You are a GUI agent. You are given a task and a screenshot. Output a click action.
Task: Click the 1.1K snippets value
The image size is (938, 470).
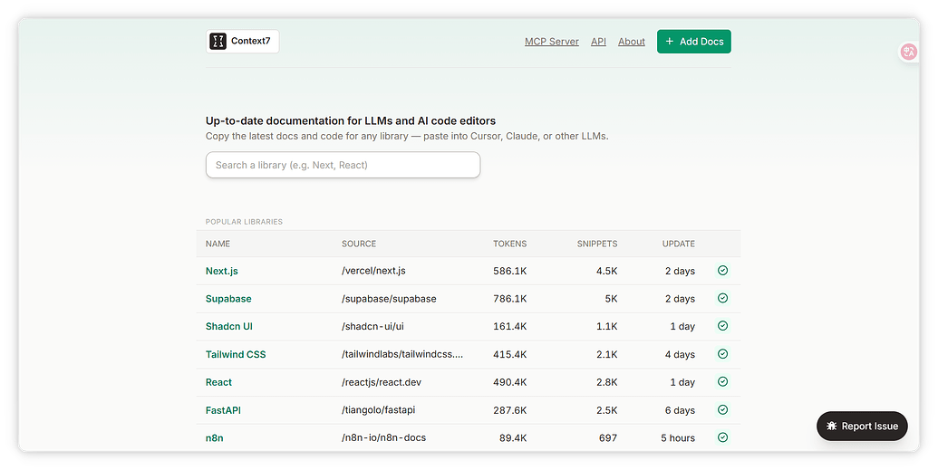[606, 327]
